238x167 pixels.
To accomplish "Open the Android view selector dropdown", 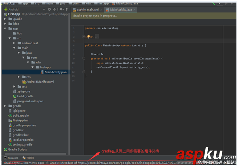I will click(44, 9).
